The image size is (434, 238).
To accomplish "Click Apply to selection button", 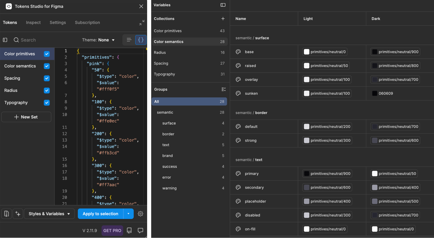I will (x=101, y=214).
